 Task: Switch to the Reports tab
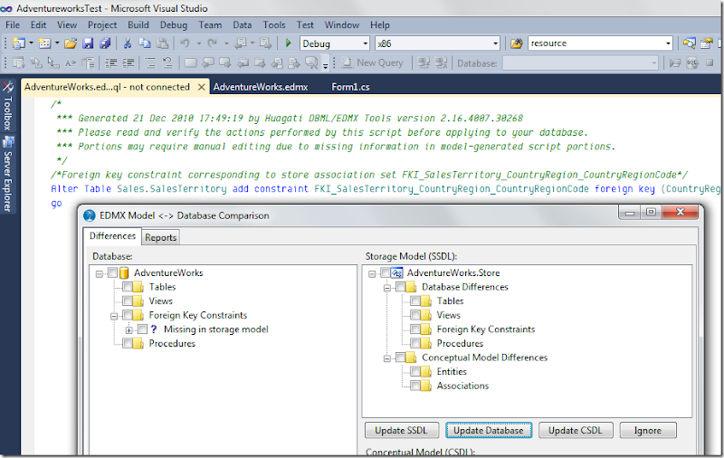point(161,237)
